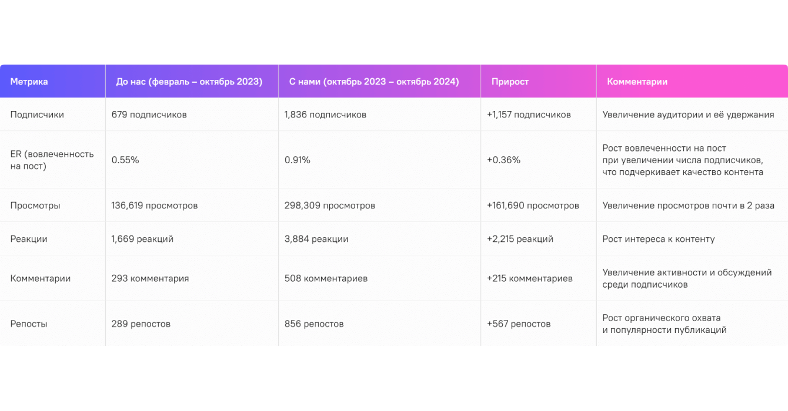Select the "С нами (октябрь 2023 – октябрь 2024)" header
Viewport: 788px width, 411px height.
[x=374, y=82]
